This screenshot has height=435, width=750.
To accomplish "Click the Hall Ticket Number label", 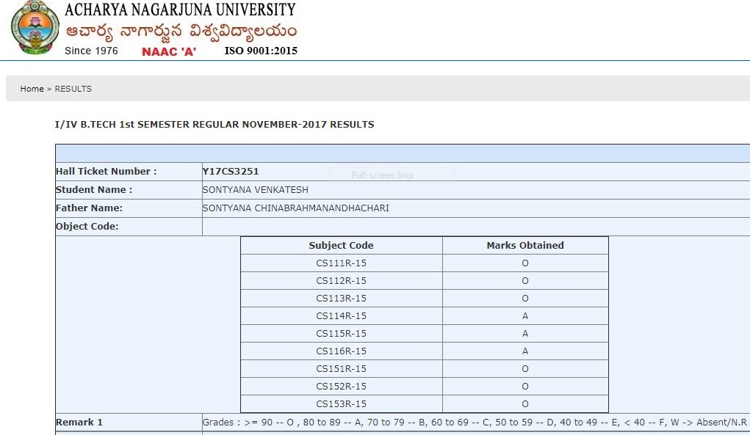I will [107, 172].
